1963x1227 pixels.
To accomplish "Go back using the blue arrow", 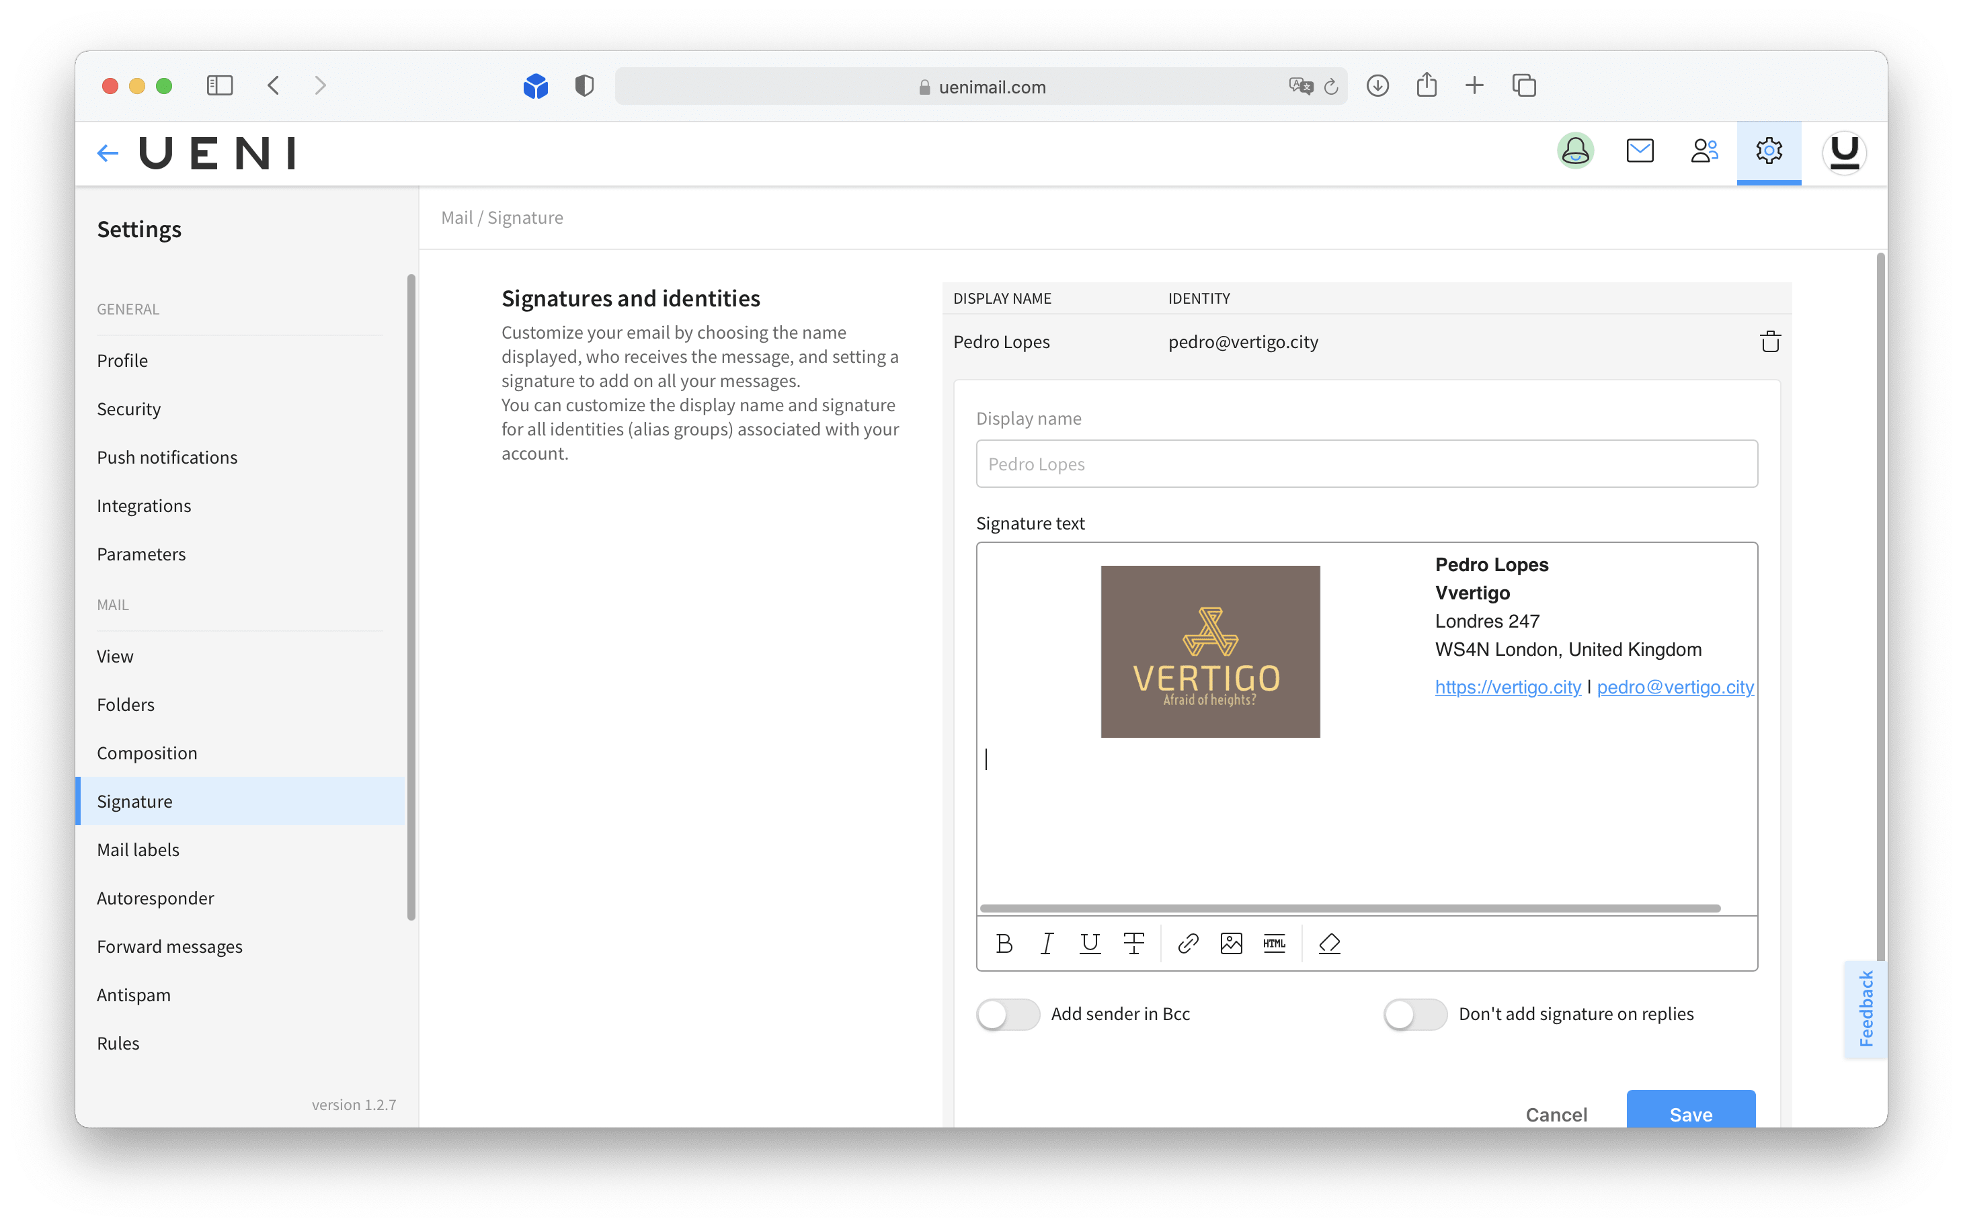I will 108,153.
